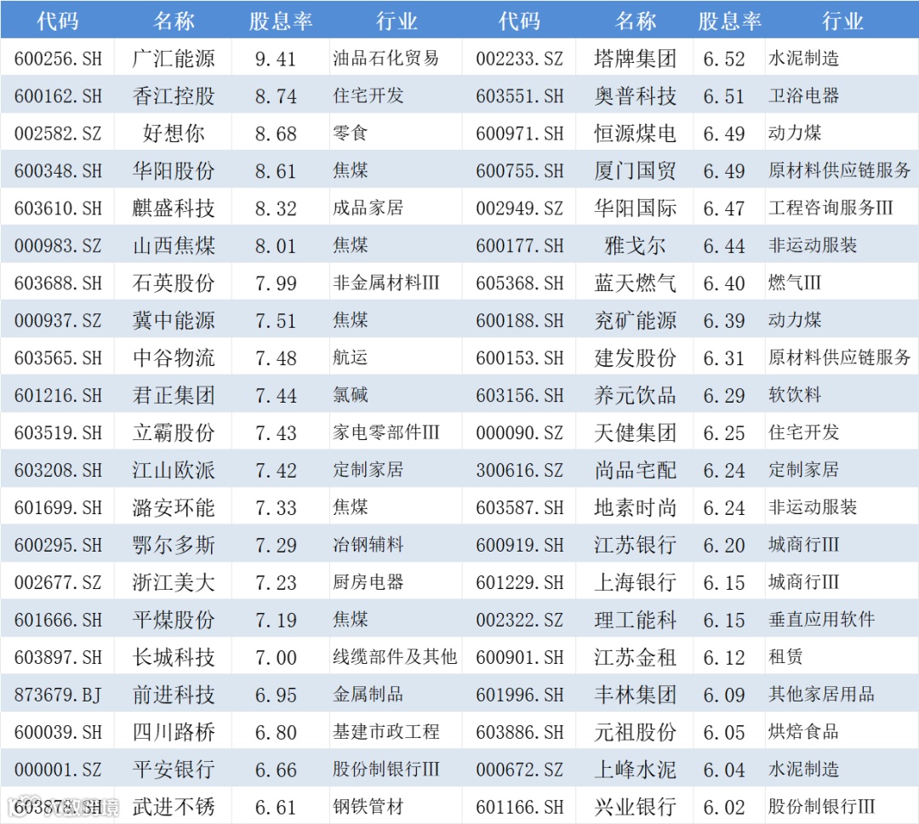Image resolution: width=919 pixels, height=824 pixels.
Task: Click industry cell 软饮料
Action: [x=795, y=395]
